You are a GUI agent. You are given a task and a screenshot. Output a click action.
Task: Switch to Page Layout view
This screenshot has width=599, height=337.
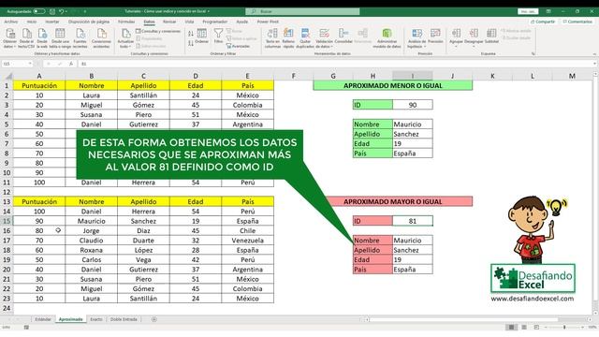click(x=524, y=328)
